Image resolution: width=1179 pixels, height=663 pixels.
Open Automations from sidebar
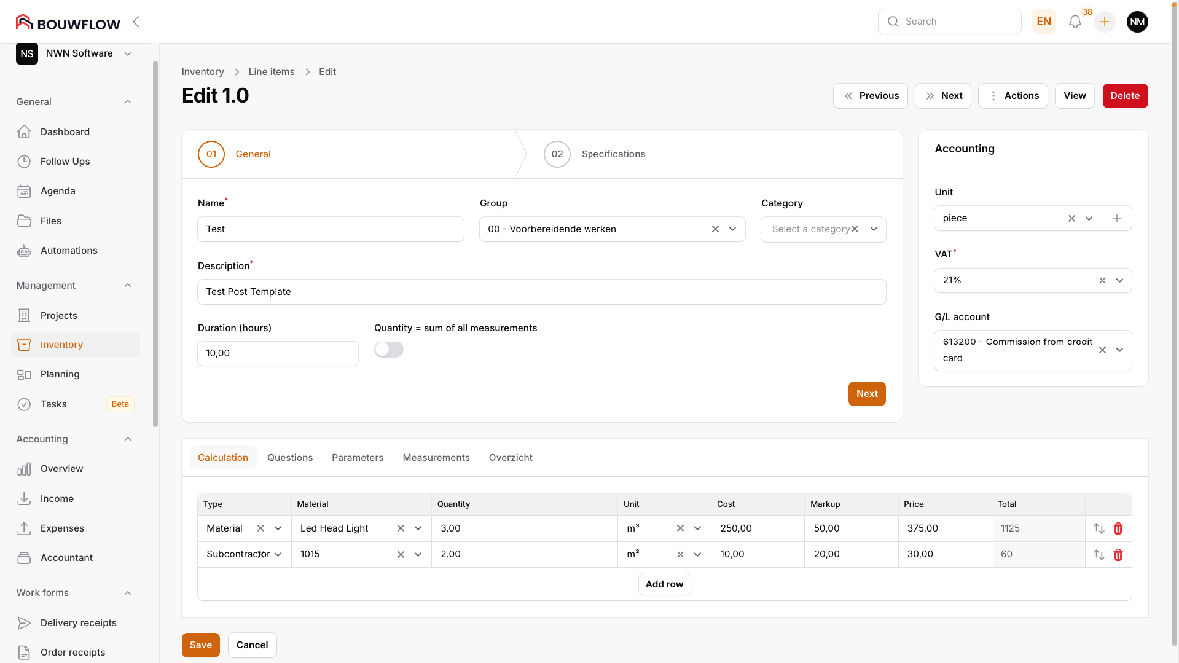point(69,251)
